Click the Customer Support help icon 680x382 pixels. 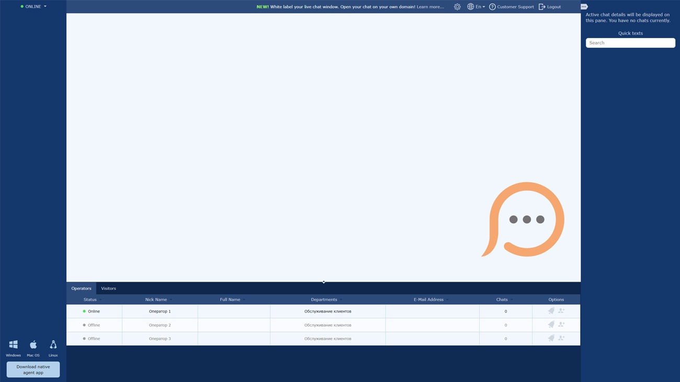(x=492, y=7)
